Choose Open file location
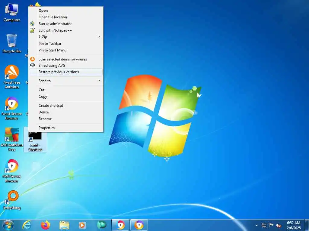The height and width of the screenshot is (231, 309). pos(66,17)
